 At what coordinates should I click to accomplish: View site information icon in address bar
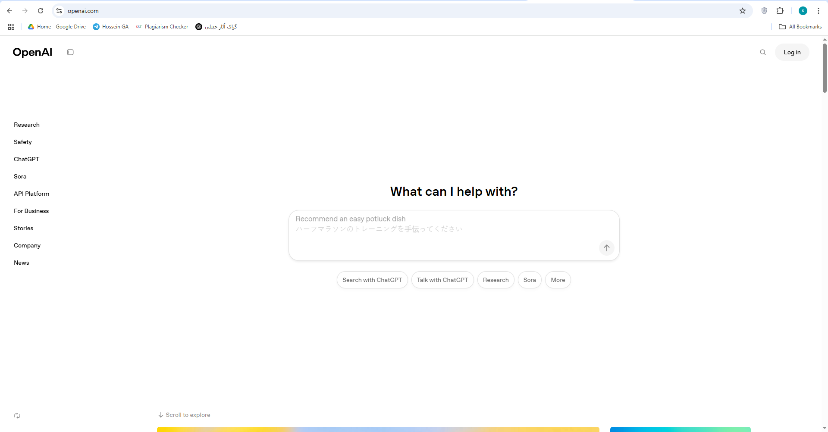click(x=59, y=11)
